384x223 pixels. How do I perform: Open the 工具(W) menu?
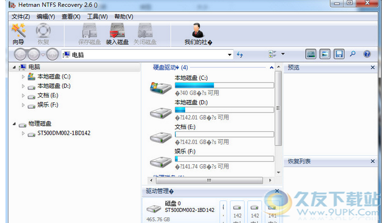pyautogui.click(x=97, y=16)
